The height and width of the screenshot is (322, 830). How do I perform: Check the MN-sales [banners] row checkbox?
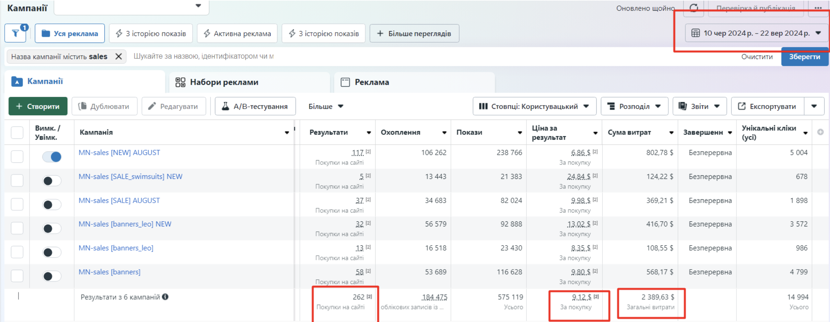(17, 276)
